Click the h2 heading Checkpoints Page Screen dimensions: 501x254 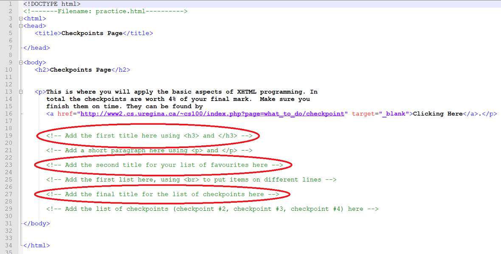tap(81, 70)
